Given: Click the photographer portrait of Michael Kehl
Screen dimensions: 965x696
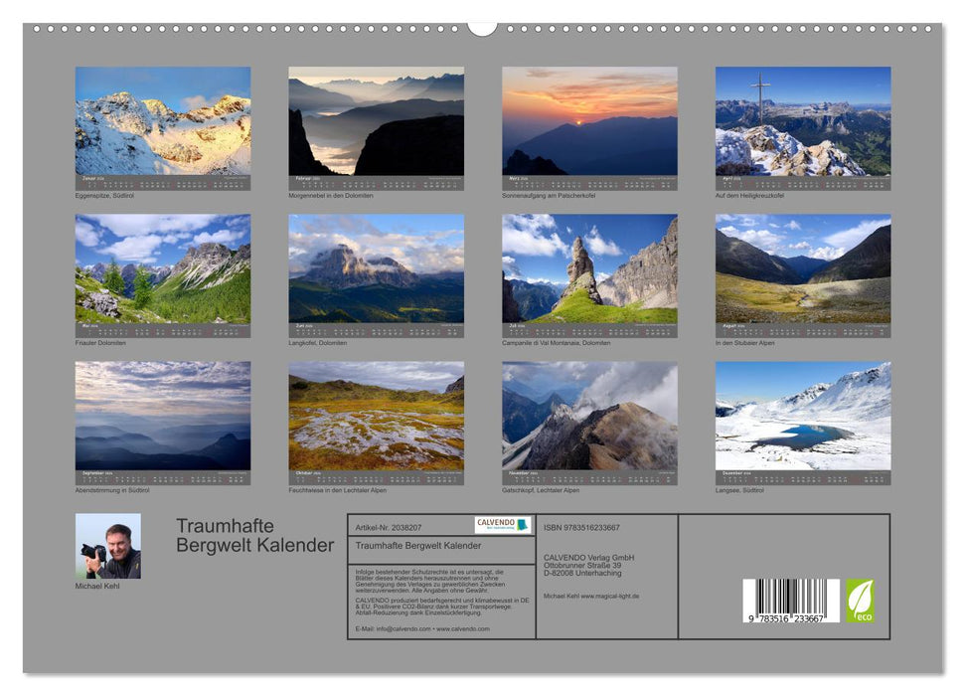Looking at the screenshot, I should pos(106,547).
